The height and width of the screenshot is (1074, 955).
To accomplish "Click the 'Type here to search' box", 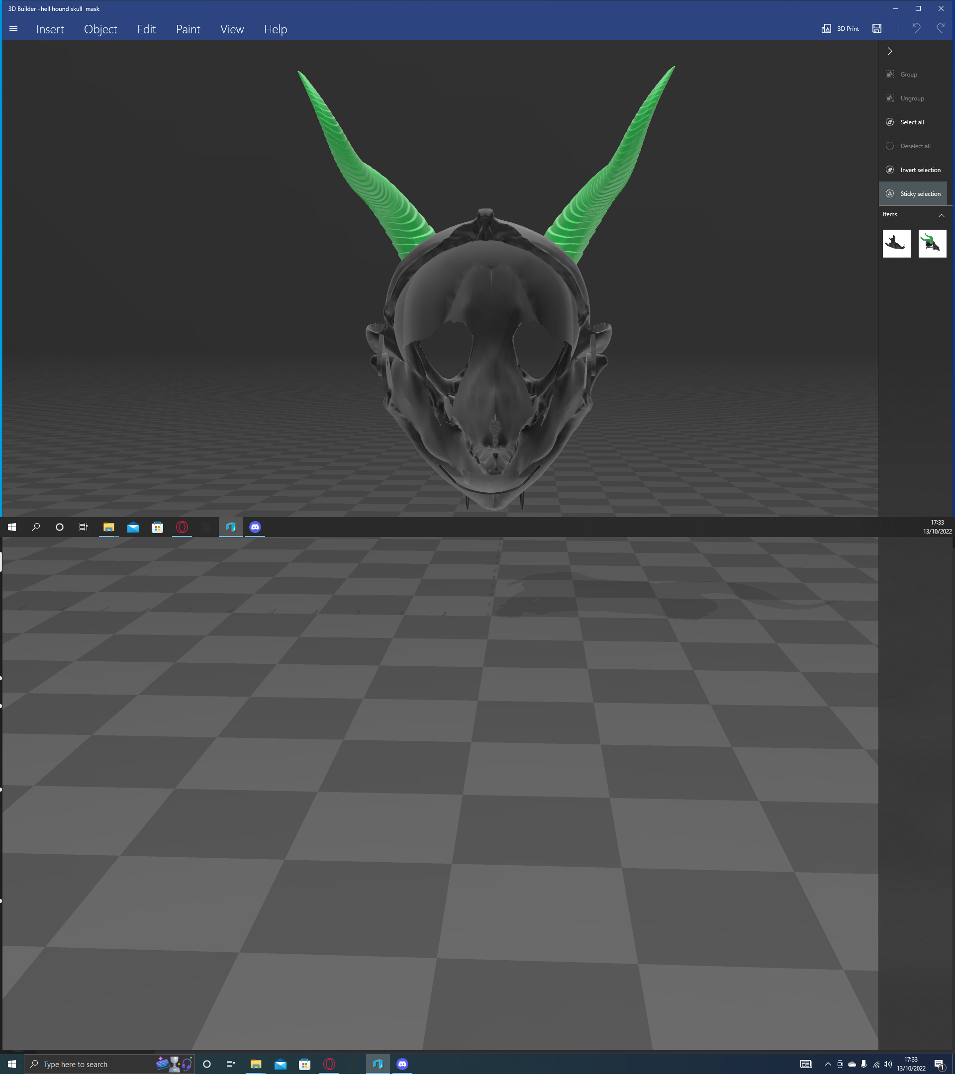I will point(109,1064).
